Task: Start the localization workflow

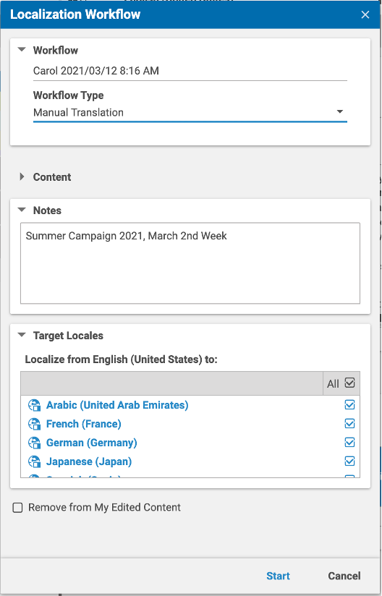Action: pos(278,576)
